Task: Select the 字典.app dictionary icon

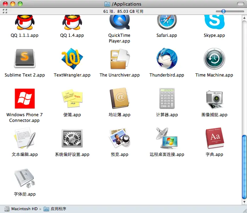Action: (214, 138)
